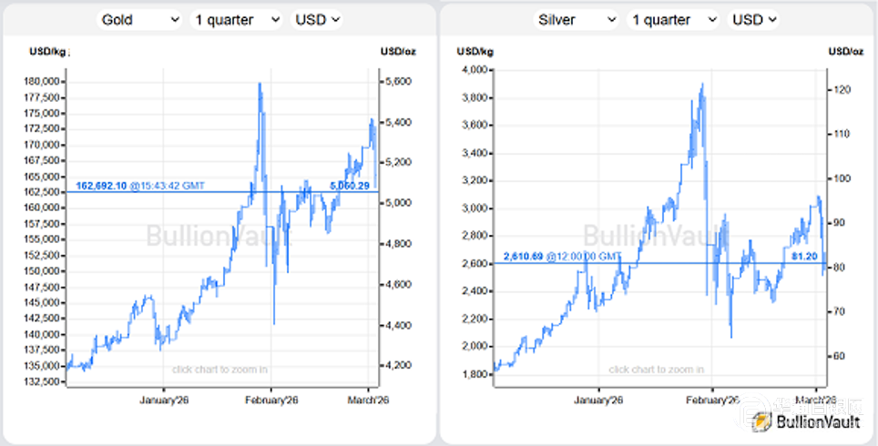The height and width of the screenshot is (446, 878).
Task: Click the USD/oz axis heading on silver chart
Action: 844,51
